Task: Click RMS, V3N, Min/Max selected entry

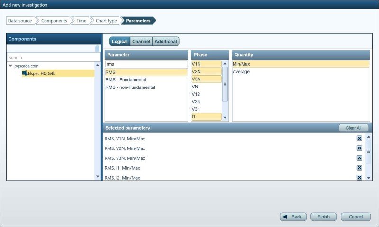Action: pyautogui.click(x=125, y=158)
